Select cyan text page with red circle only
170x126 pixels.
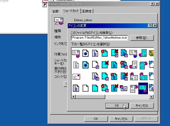coord(114,76)
